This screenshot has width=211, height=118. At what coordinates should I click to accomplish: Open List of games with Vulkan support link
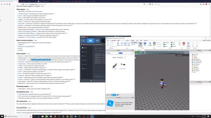[x=34, y=11]
